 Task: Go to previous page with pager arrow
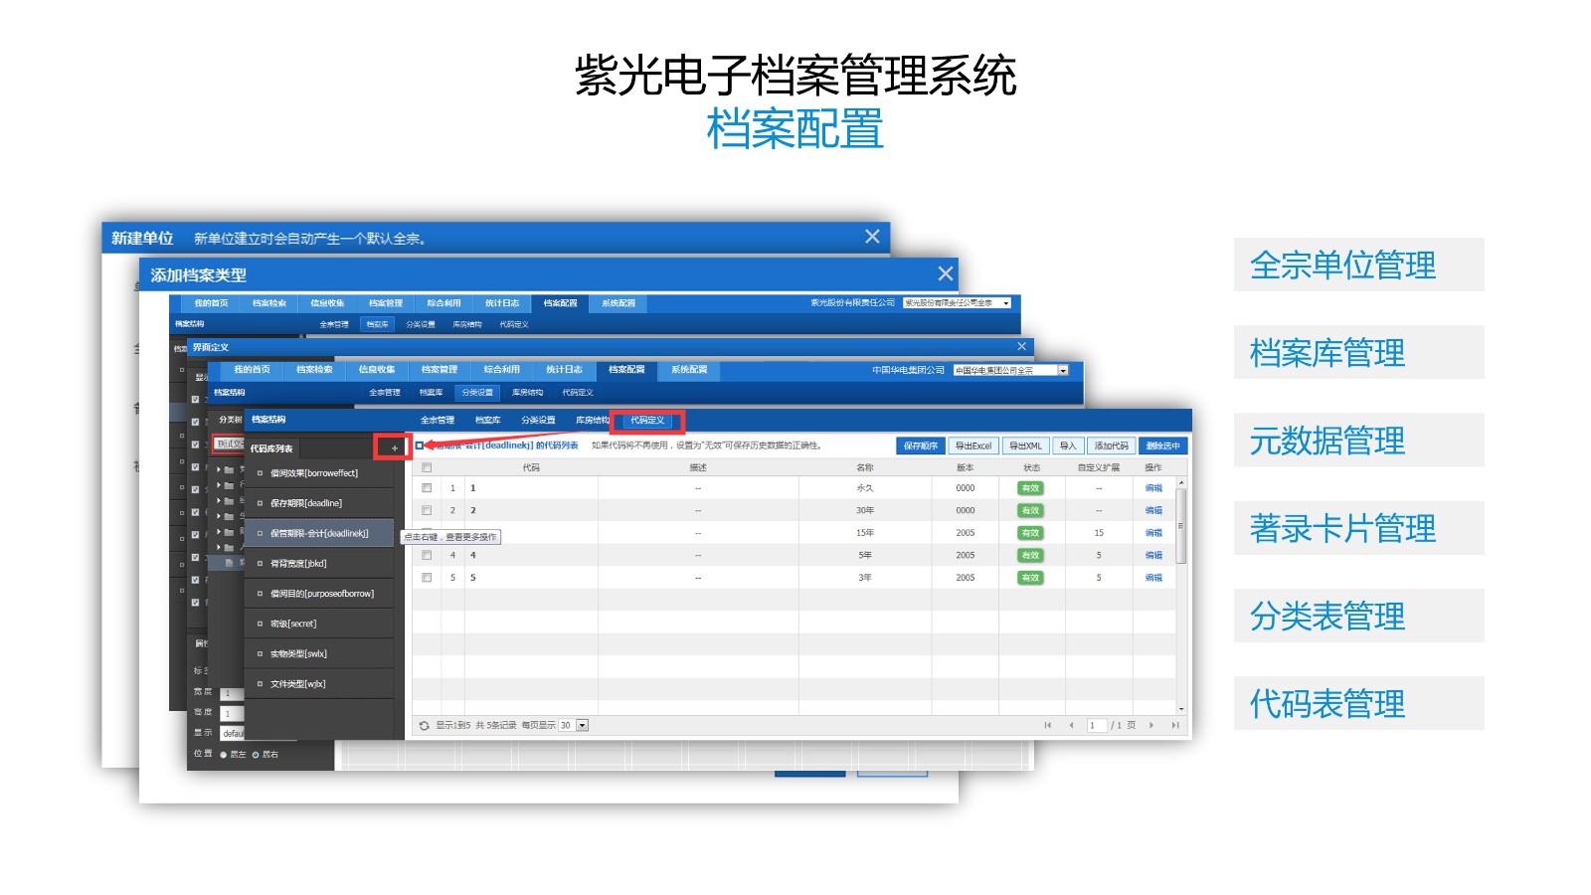tap(1071, 726)
